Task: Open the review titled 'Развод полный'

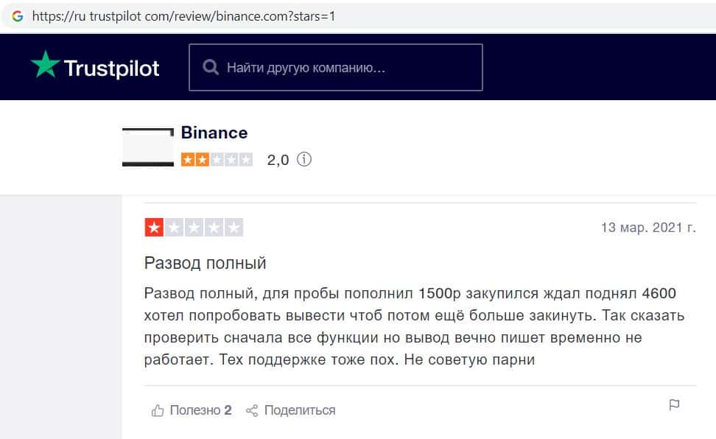Action: click(205, 263)
